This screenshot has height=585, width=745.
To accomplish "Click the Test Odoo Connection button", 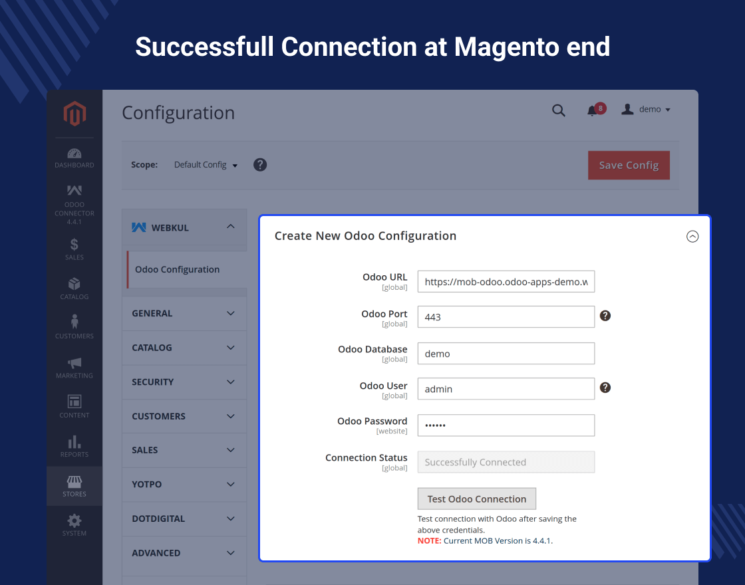I will [x=476, y=499].
